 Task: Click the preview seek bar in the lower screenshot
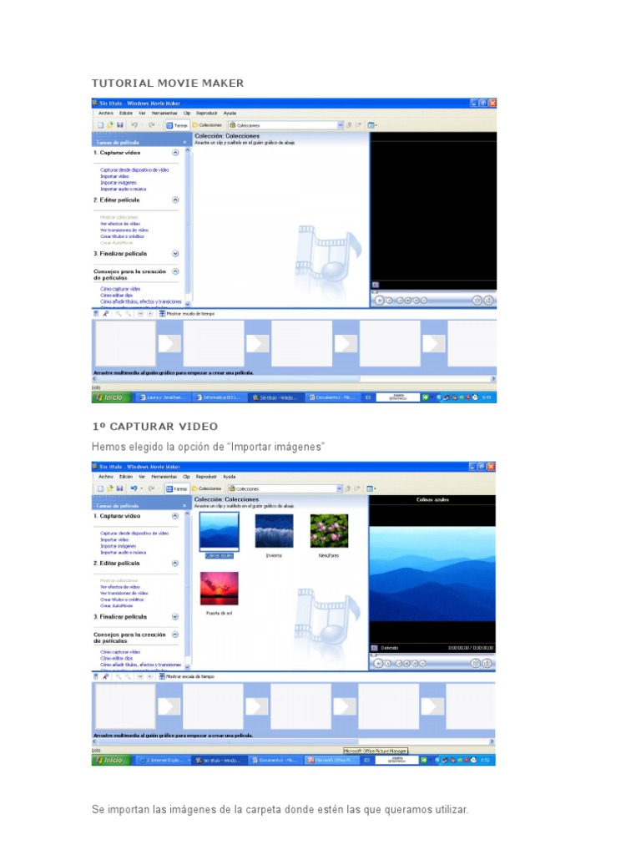click(x=432, y=655)
